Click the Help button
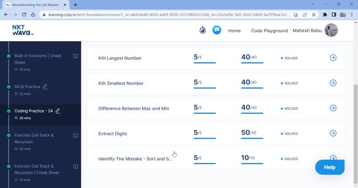Screen dimensions: 358x188 click(x=330, y=167)
